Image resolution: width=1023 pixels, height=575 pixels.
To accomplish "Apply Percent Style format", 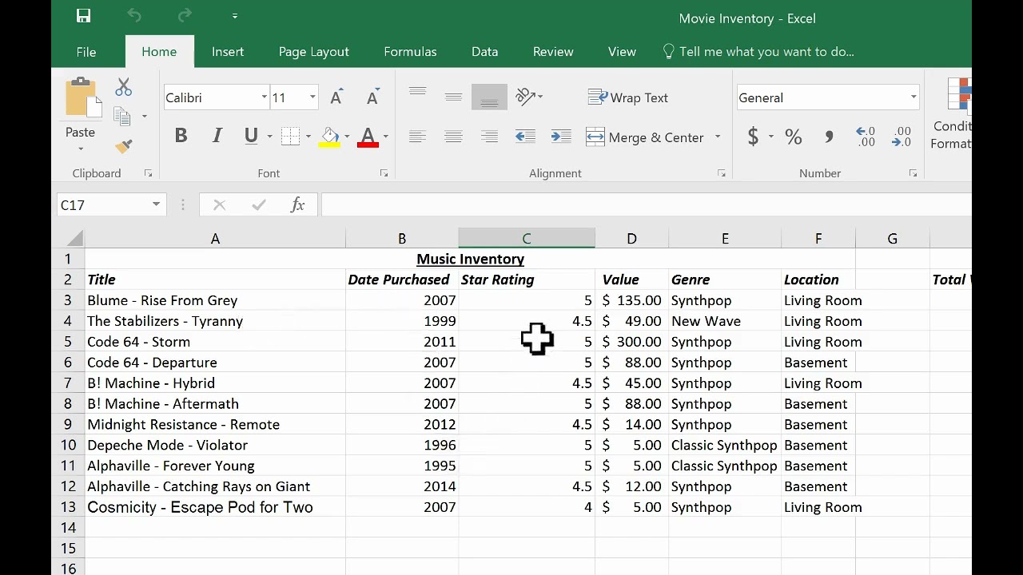I will tap(793, 137).
